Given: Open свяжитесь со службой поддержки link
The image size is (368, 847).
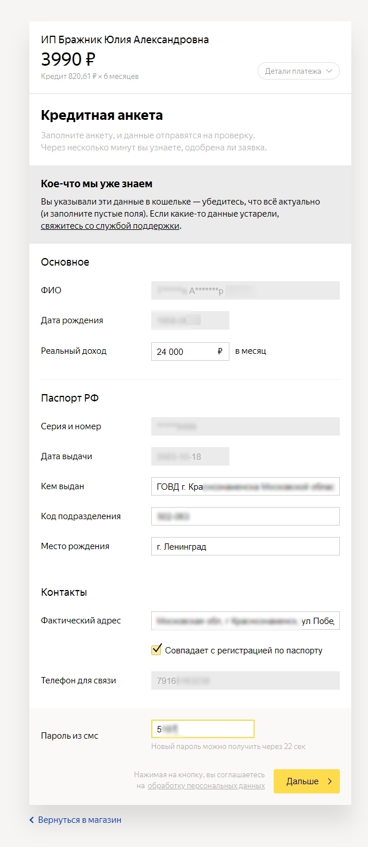Looking at the screenshot, I should 110,226.
